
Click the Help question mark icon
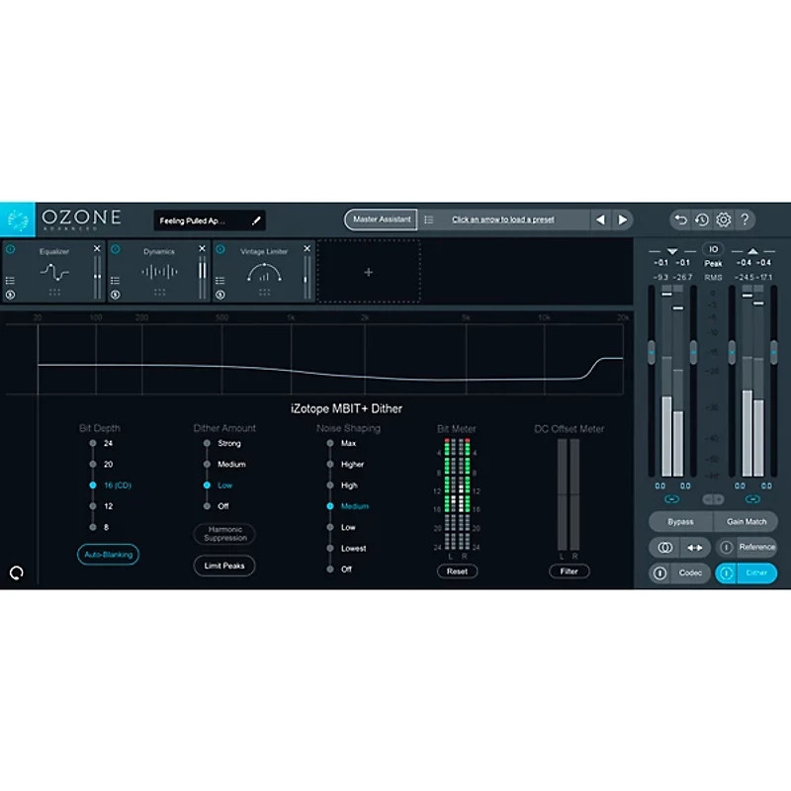pos(746,220)
